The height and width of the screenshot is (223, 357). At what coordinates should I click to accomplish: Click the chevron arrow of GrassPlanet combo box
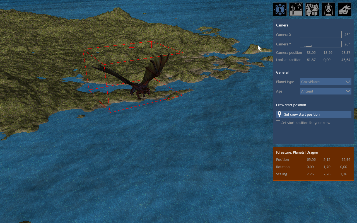pos(348,82)
